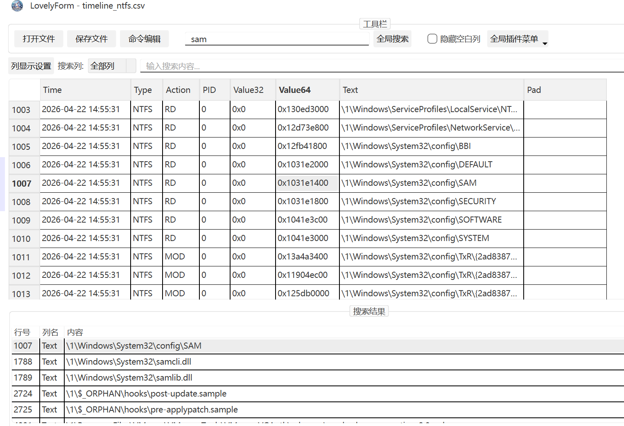Click the Value64 column header
Screen dimensions: 624x426
pos(307,90)
